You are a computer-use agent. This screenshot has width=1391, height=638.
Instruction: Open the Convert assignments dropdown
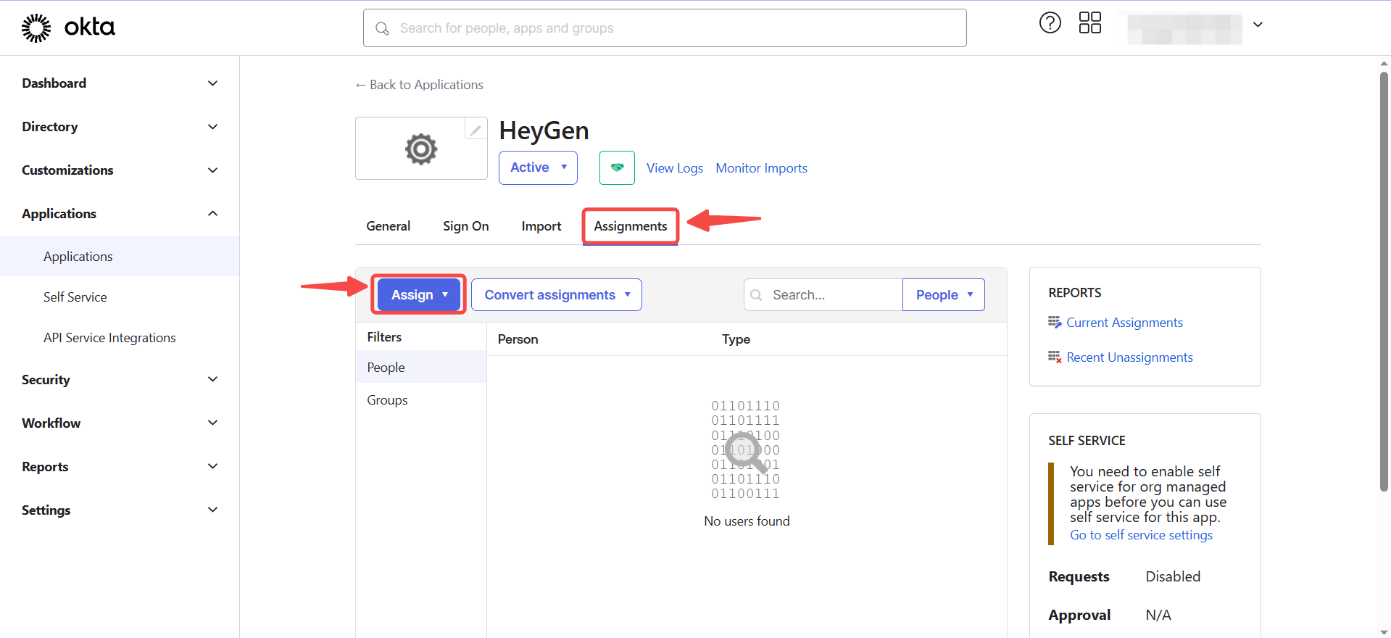tap(557, 294)
